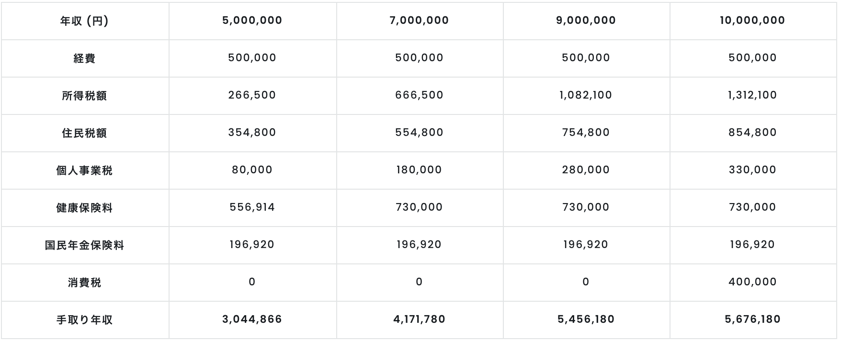841x341 pixels.
Task: Select the 9,000,000 income column header
Action: (x=586, y=21)
